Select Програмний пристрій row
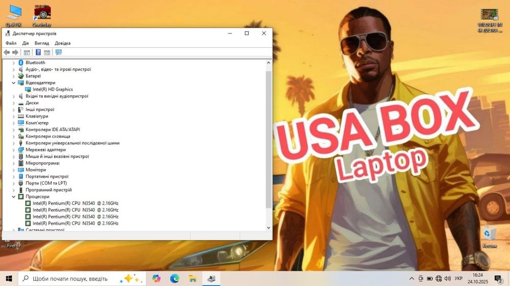Image resolution: width=510 pixels, height=286 pixels. pos(49,190)
